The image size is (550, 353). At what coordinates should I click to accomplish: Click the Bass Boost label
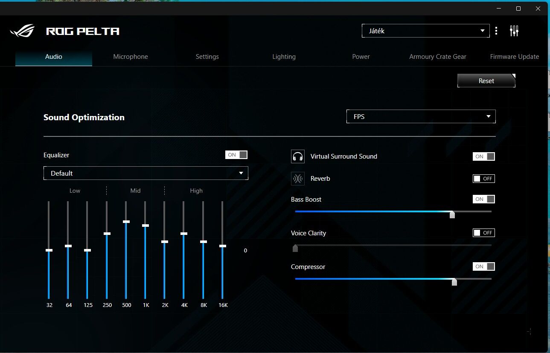tap(306, 199)
